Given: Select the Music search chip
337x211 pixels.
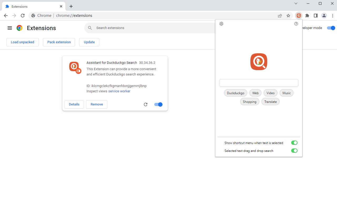Looking at the screenshot, I should pyautogui.click(x=286, y=93).
